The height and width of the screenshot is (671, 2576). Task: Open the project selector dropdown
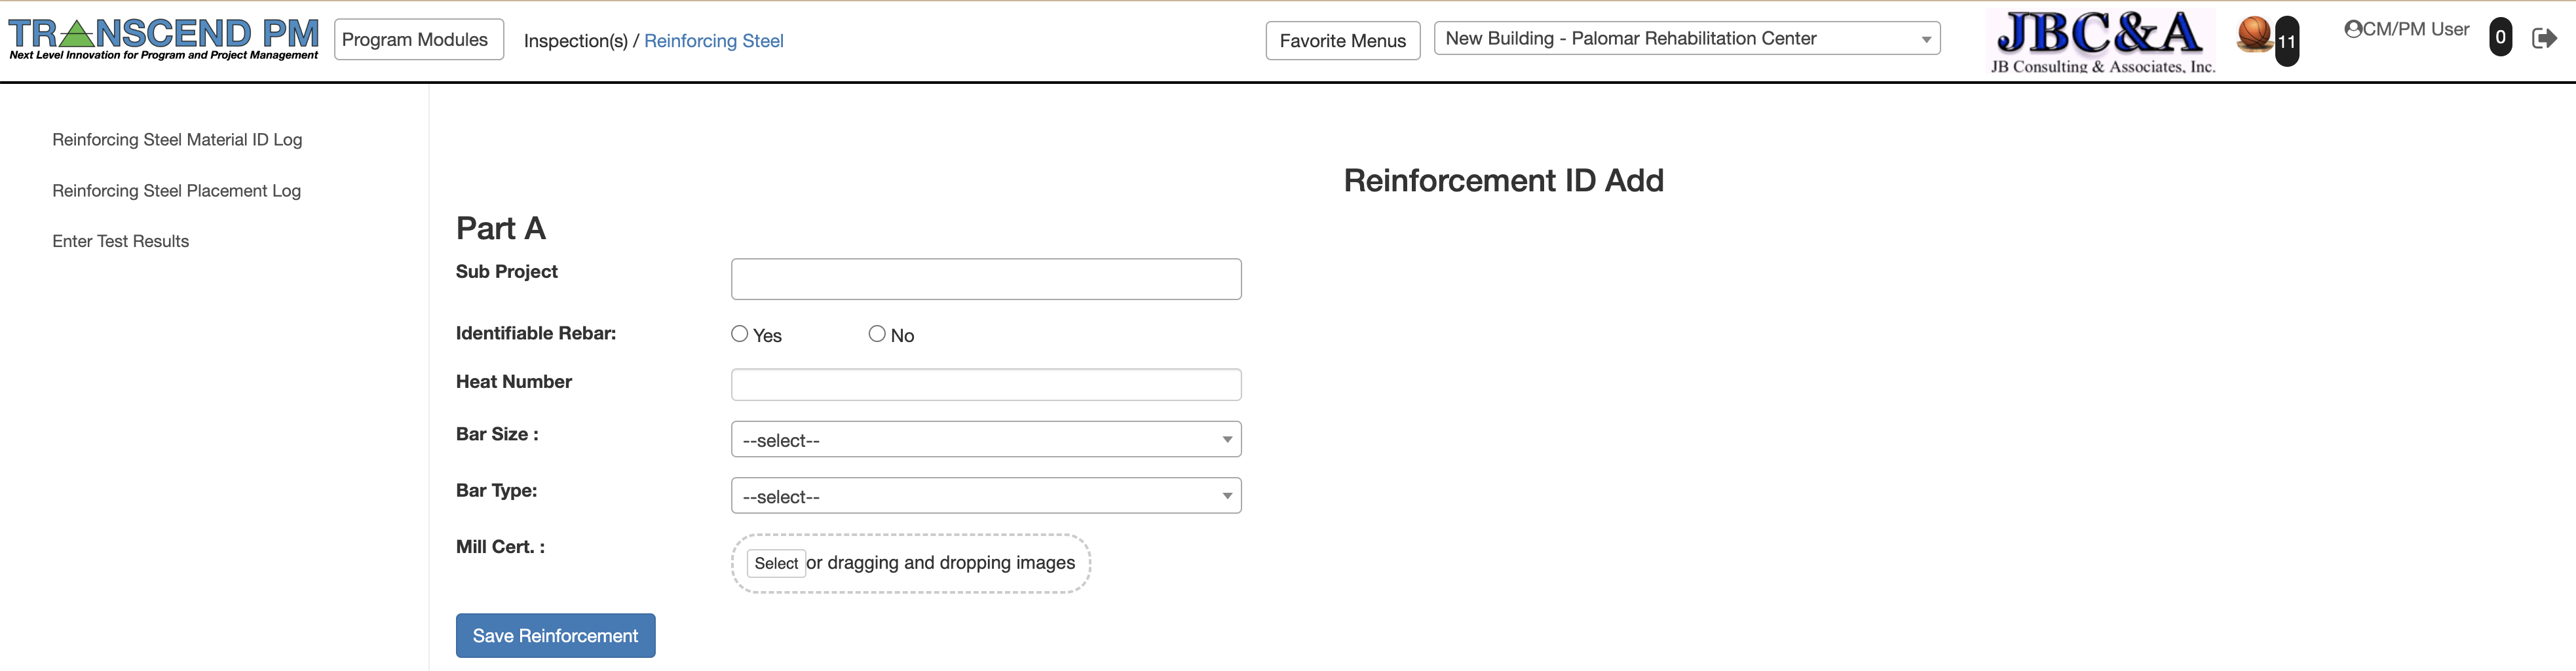coord(1687,39)
